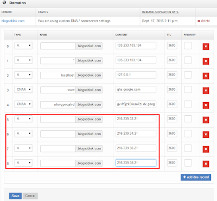Image resolution: width=217 pixels, height=201 pixels.
Task: Click name field in row 0
Action: tap(58, 46)
